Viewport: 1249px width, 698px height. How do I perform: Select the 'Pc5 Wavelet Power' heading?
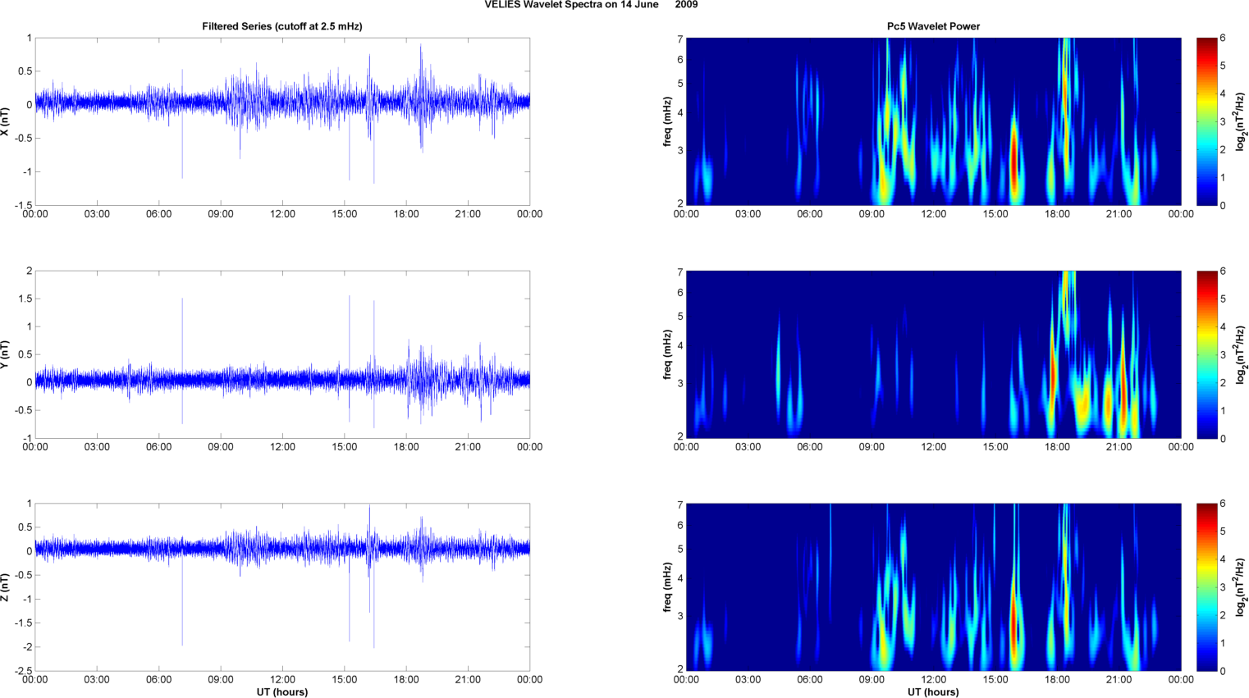point(933,26)
